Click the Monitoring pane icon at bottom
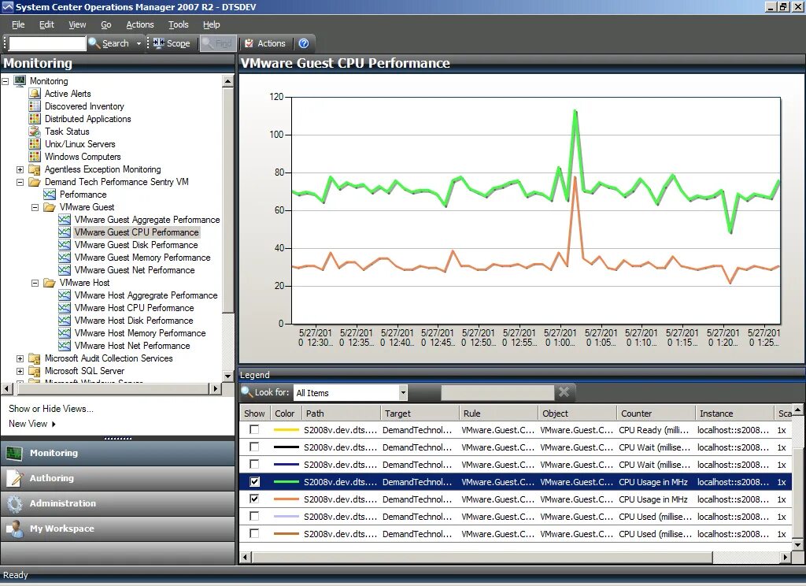 click(x=14, y=453)
